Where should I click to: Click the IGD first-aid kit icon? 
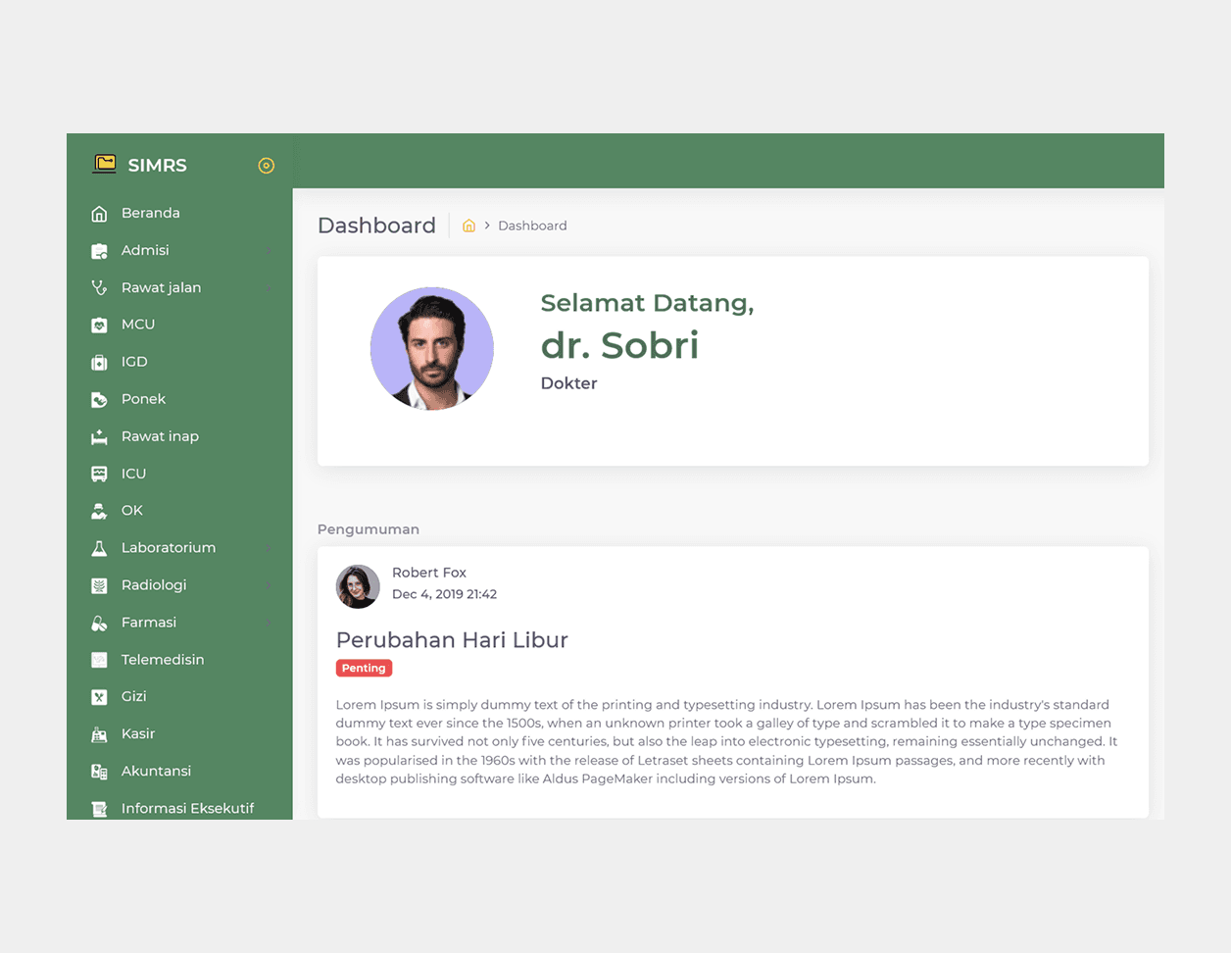click(99, 362)
